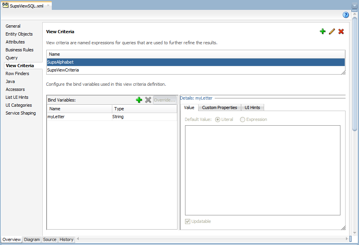Select the Literal radio button
Viewport: 359px width, 245px height.
click(x=217, y=119)
